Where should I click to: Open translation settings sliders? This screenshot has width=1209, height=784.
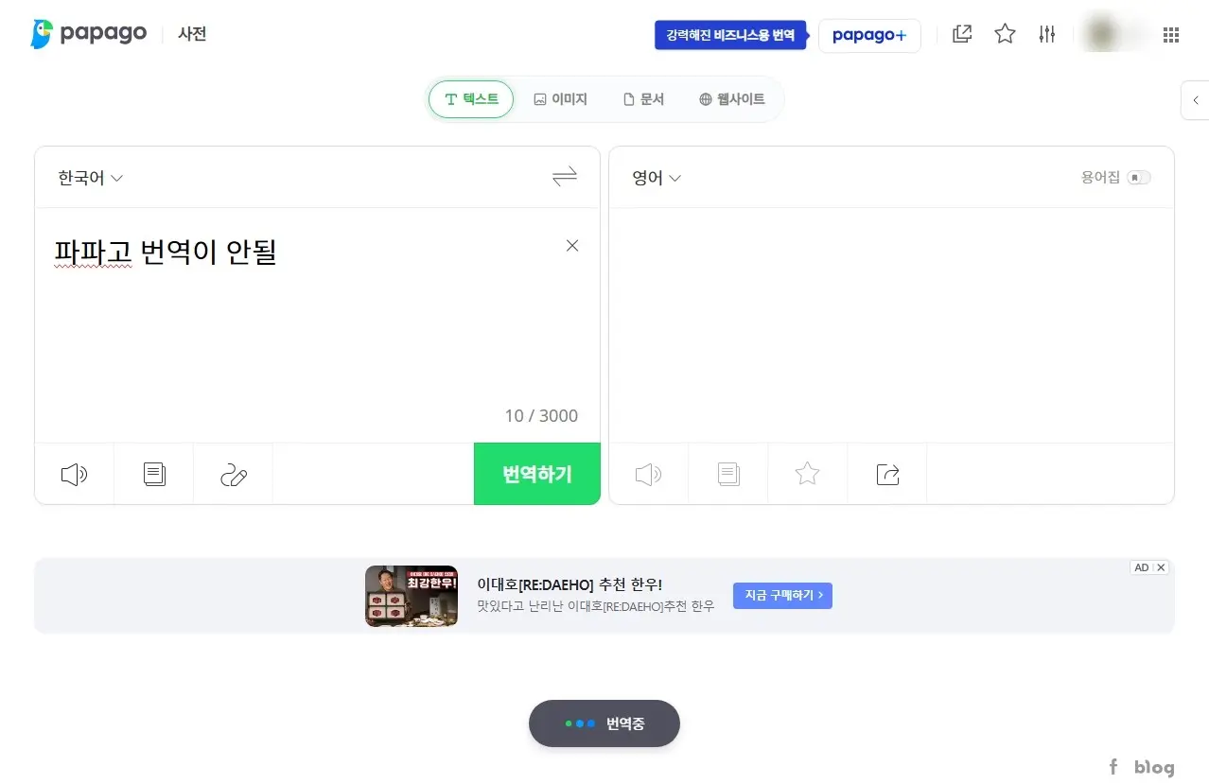click(x=1046, y=34)
